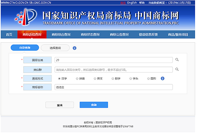
Task: Select the 英文 radio button
Action: [95, 79]
